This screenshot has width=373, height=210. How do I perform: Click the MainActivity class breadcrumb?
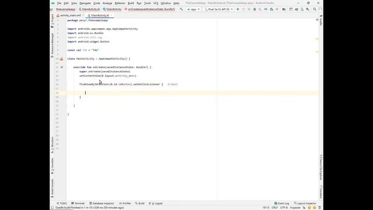pyautogui.click(x=112, y=9)
